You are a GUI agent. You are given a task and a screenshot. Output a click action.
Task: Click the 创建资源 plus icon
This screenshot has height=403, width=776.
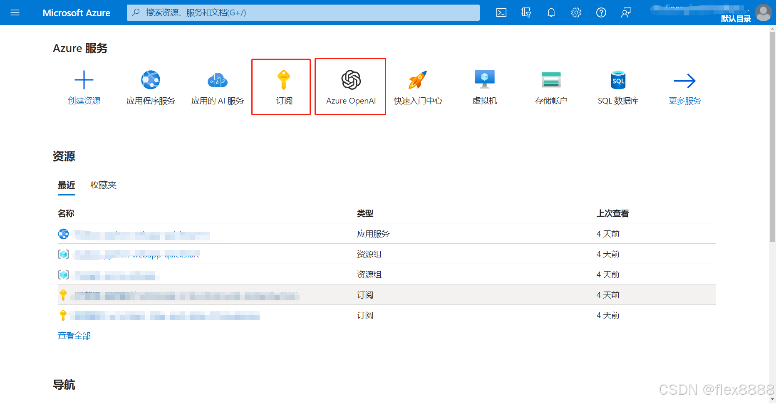84,80
